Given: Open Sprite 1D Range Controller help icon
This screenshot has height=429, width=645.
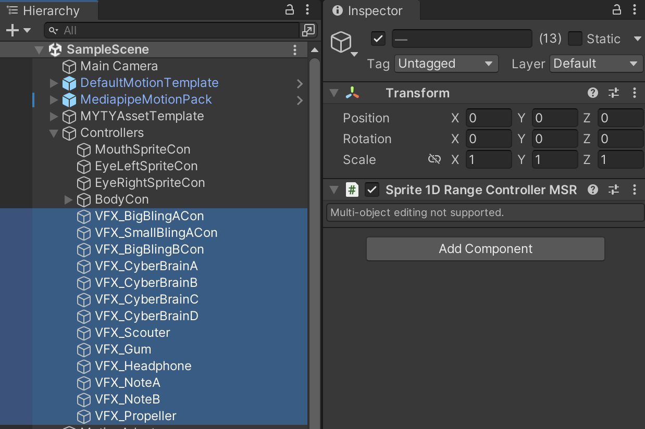Looking at the screenshot, I should point(592,190).
